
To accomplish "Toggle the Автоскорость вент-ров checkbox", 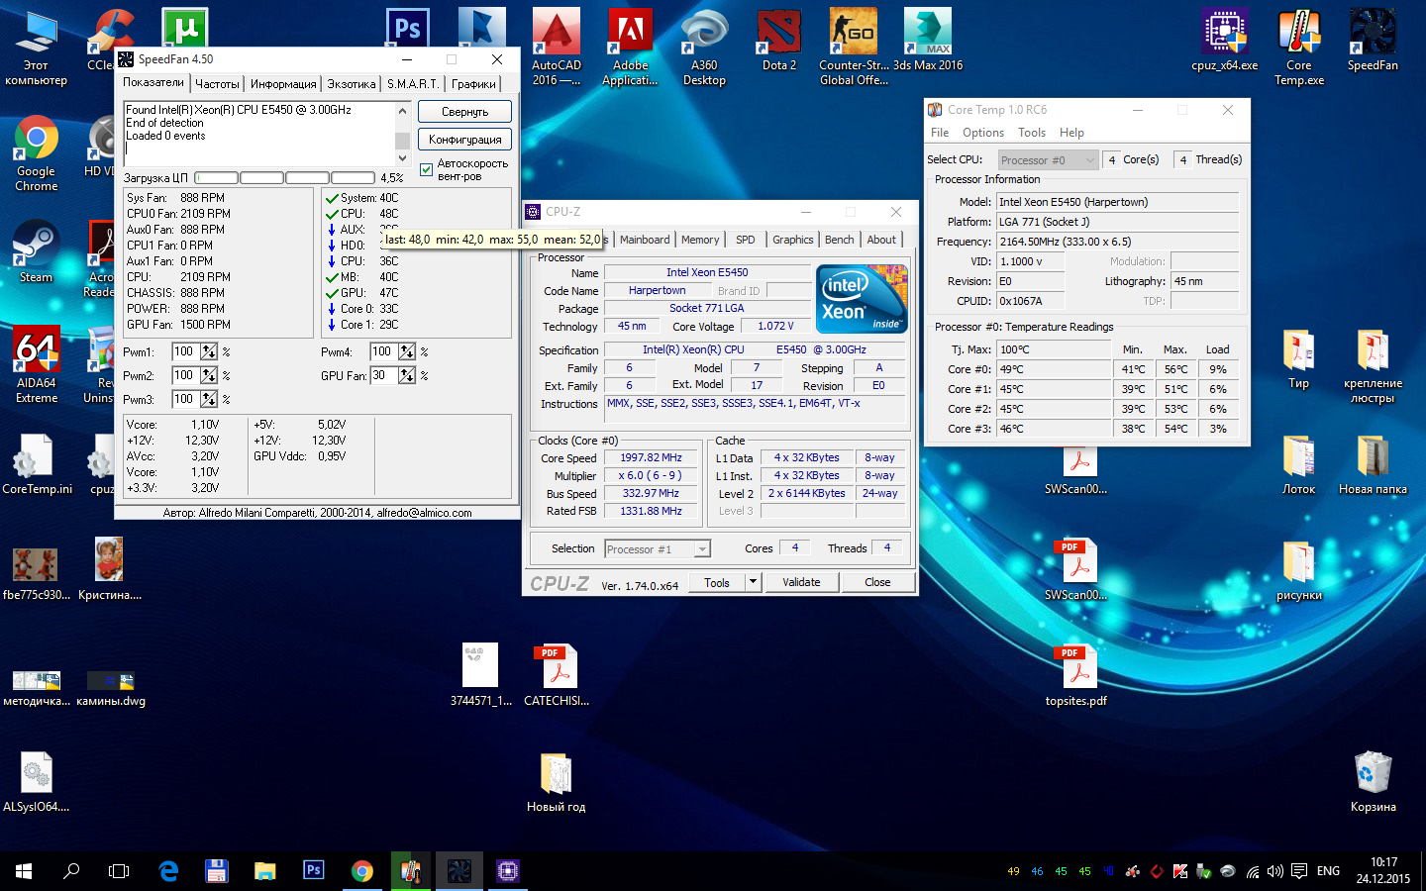I will click(427, 169).
